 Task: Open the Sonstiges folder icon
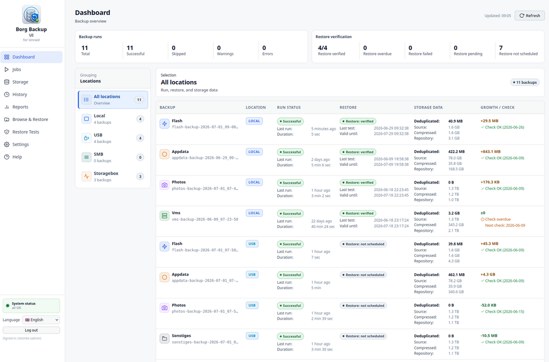tap(165, 338)
